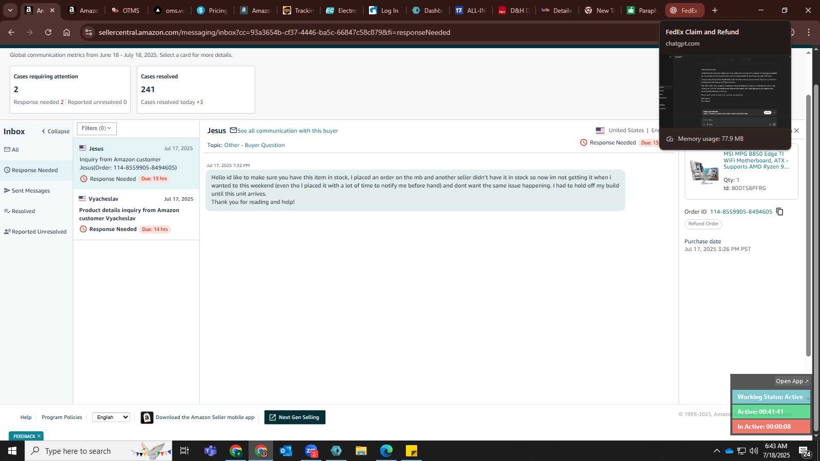Click See all communication with this buyer
This screenshot has height=461, width=820.
click(288, 131)
